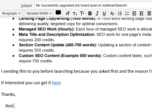This screenshot has height=110, width=152.
Task: Decrease the font size
Action: pyautogui.click(x=75, y=13)
